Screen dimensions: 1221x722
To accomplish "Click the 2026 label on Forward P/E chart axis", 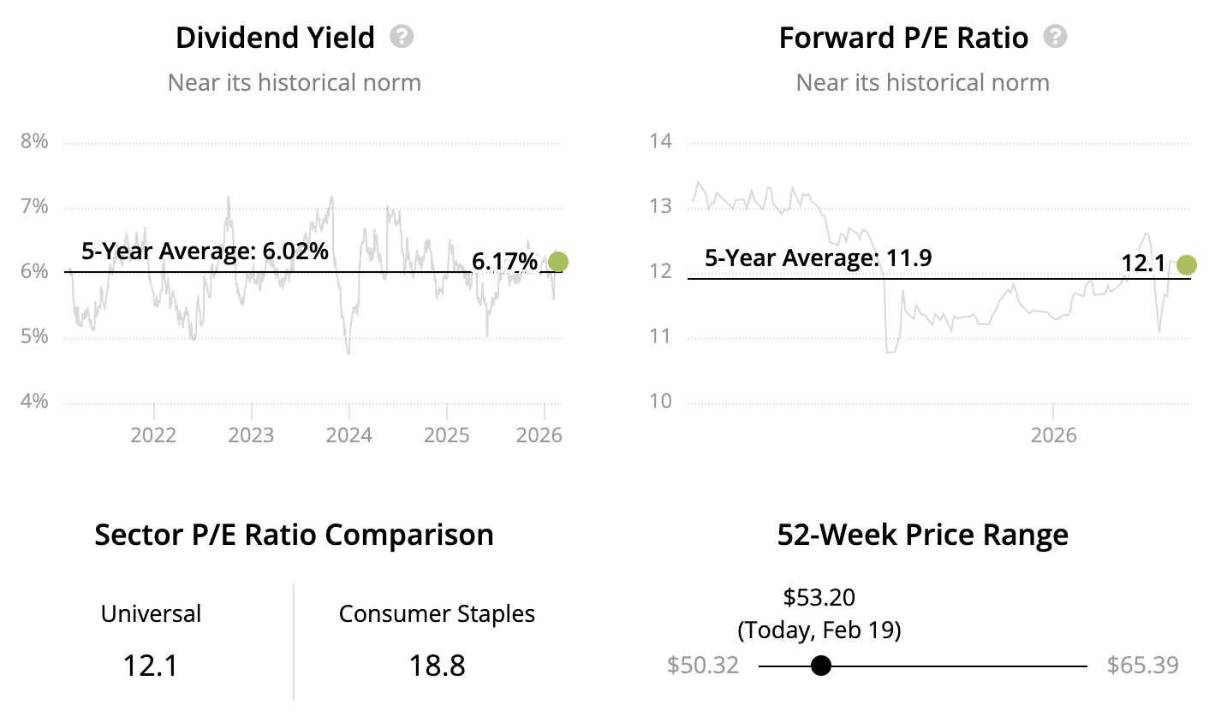I will (x=1053, y=435).
